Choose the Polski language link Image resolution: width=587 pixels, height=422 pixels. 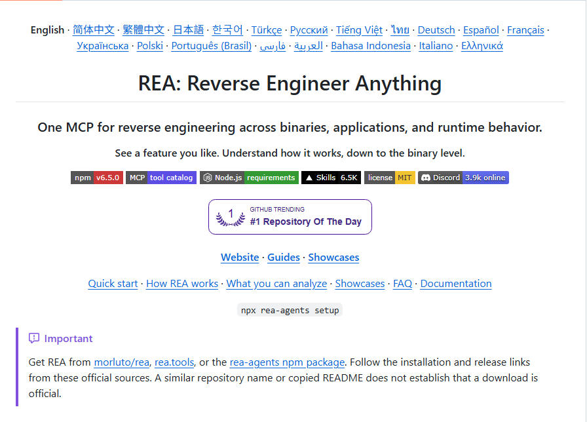click(x=150, y=46)
